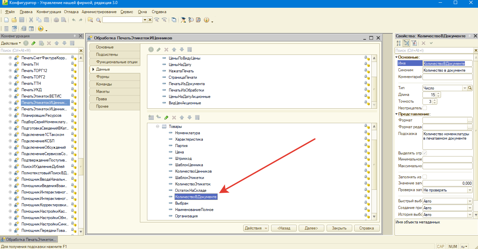Click the green pencil above Товары tree
The height and width of the screenshot is (249, 478).
pyautogui.click(x=166, y=117)
